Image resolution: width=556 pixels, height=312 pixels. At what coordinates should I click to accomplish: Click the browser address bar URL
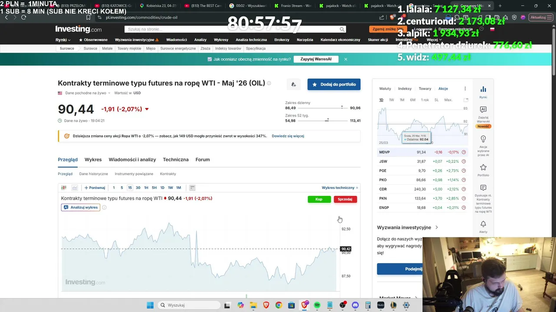click(x=142, y=17)
